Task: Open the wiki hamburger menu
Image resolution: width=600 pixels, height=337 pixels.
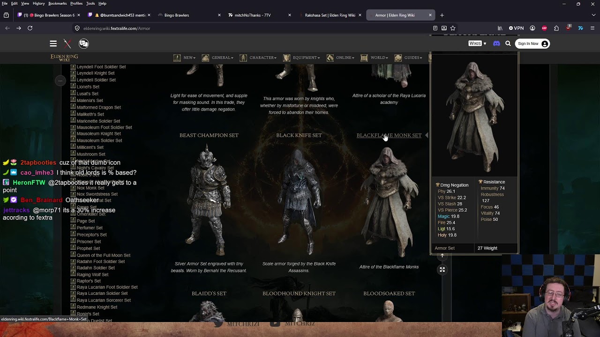Action: pyautogui.click(x=53, y=44)
